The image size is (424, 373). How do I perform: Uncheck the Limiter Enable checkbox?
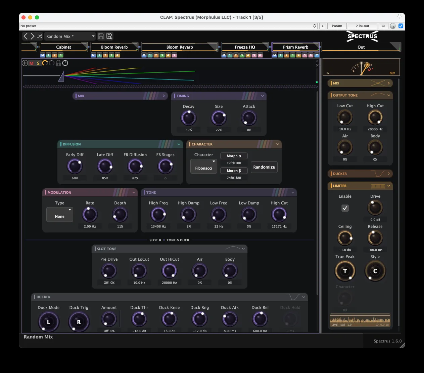pos(345,208)
